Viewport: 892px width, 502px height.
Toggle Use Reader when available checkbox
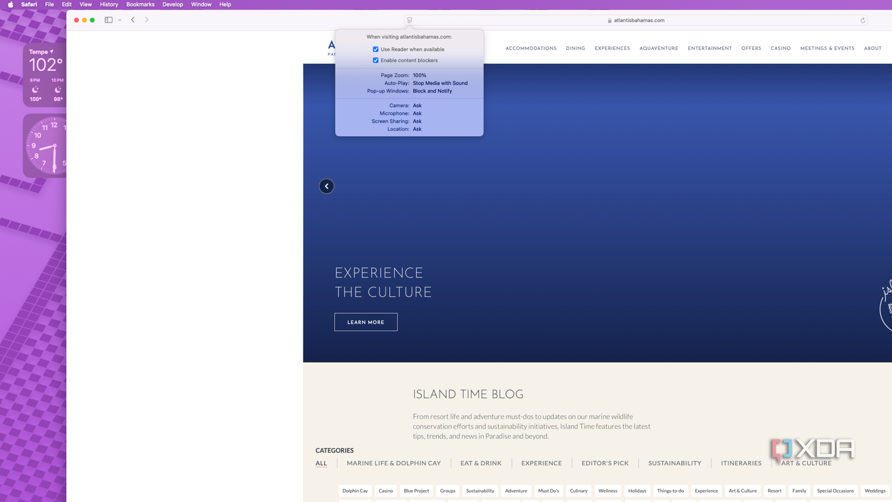click(x=375, y=49)
